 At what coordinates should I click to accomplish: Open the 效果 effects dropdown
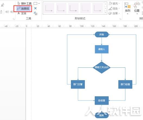(x=114, y=13)
